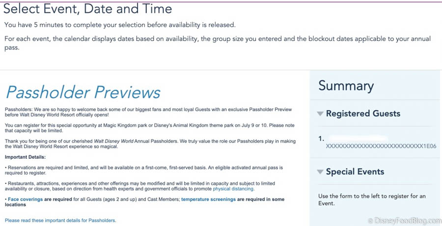Click the 5 minutes selection time notice
This screenshot has width=442, height=226.
pos(120,25)
